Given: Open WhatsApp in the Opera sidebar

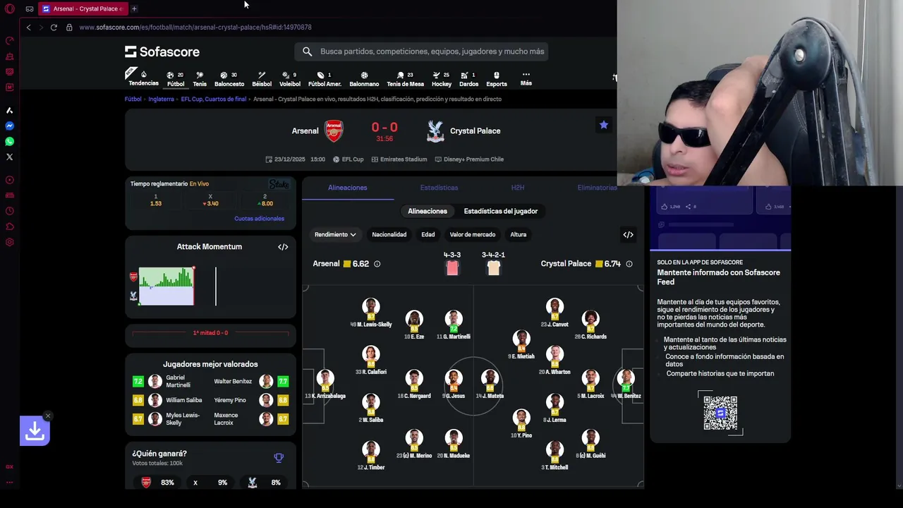Looking at the screenshot, I should coord(10,141).
